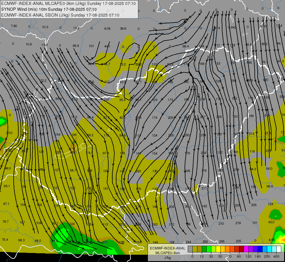Click the map value 367
Image resolution: width=285 pixels, height=262 pixels.
point(203,117)
